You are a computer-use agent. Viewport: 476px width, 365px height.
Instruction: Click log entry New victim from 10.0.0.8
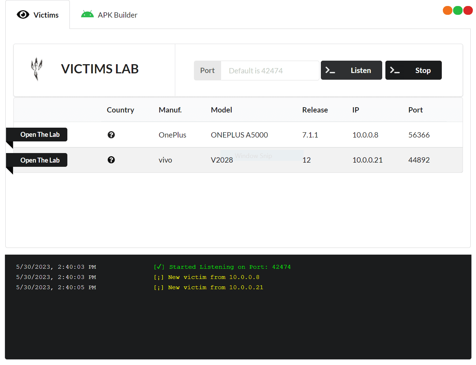pos(207,277)
